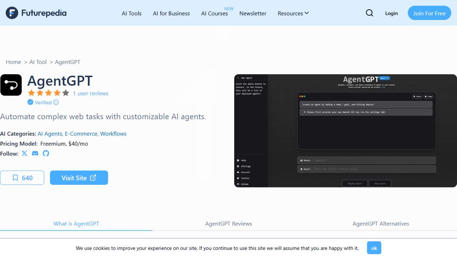
Task: Click the fifth rating star
Action: coord(66,93)
